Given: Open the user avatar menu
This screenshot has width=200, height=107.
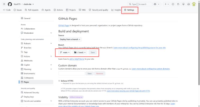Looking at the screenshot, I should point(194,4).
